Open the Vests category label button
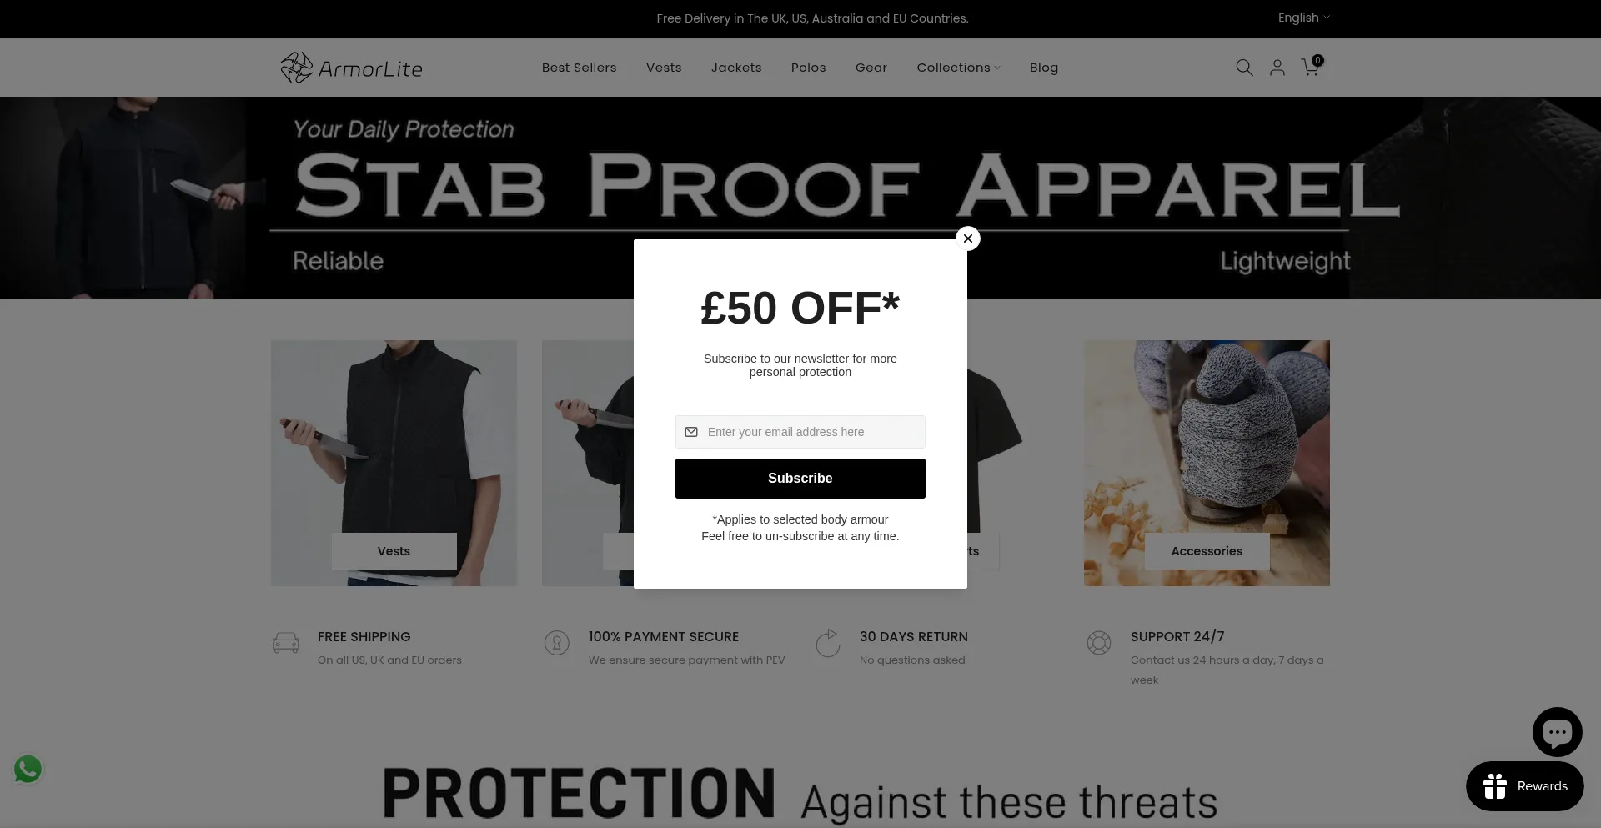 394,551
